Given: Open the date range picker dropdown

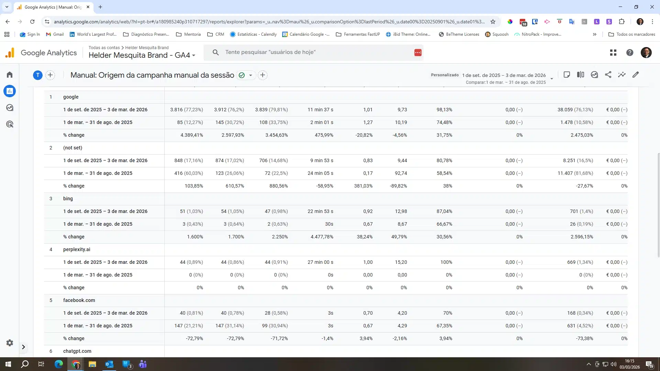Looking at the screenshot, I should coord(552,78).
